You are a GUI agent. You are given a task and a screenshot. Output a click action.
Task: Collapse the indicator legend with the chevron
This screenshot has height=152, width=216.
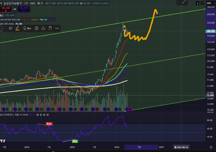tap(2, 29)
